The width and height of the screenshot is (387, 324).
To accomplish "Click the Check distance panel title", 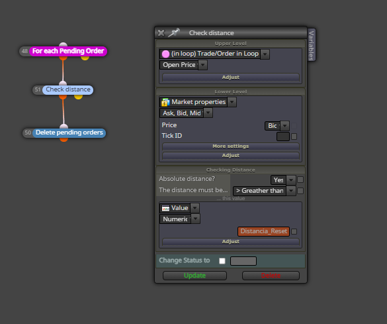I will 211,33.
